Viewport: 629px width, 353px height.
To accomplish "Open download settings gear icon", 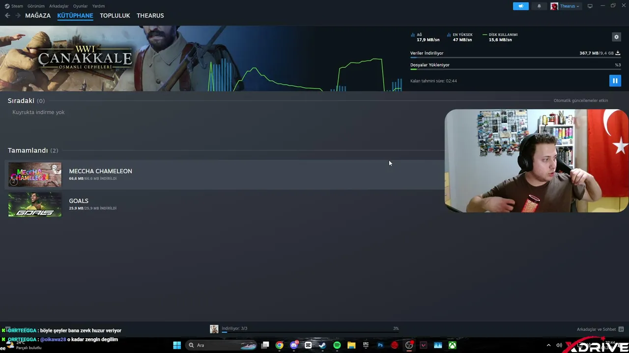I will (616, 37).
